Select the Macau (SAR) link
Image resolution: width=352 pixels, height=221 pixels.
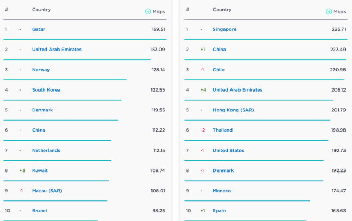pos(47,191)
